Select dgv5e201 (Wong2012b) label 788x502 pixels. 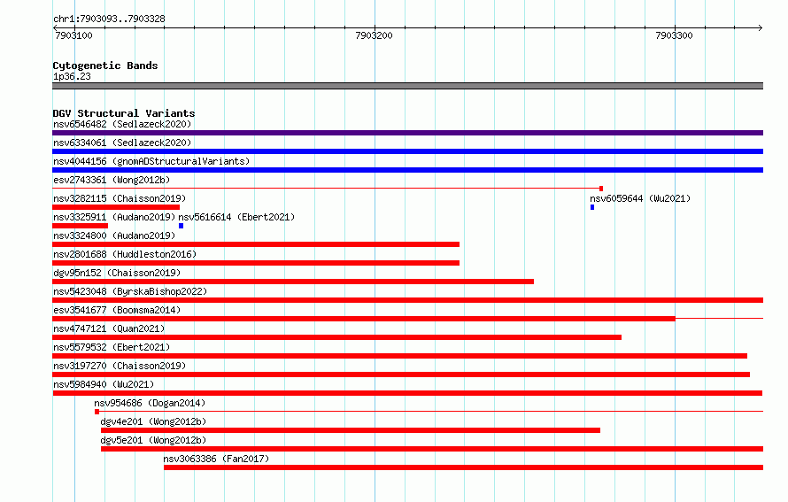click(x=153, y=440)
